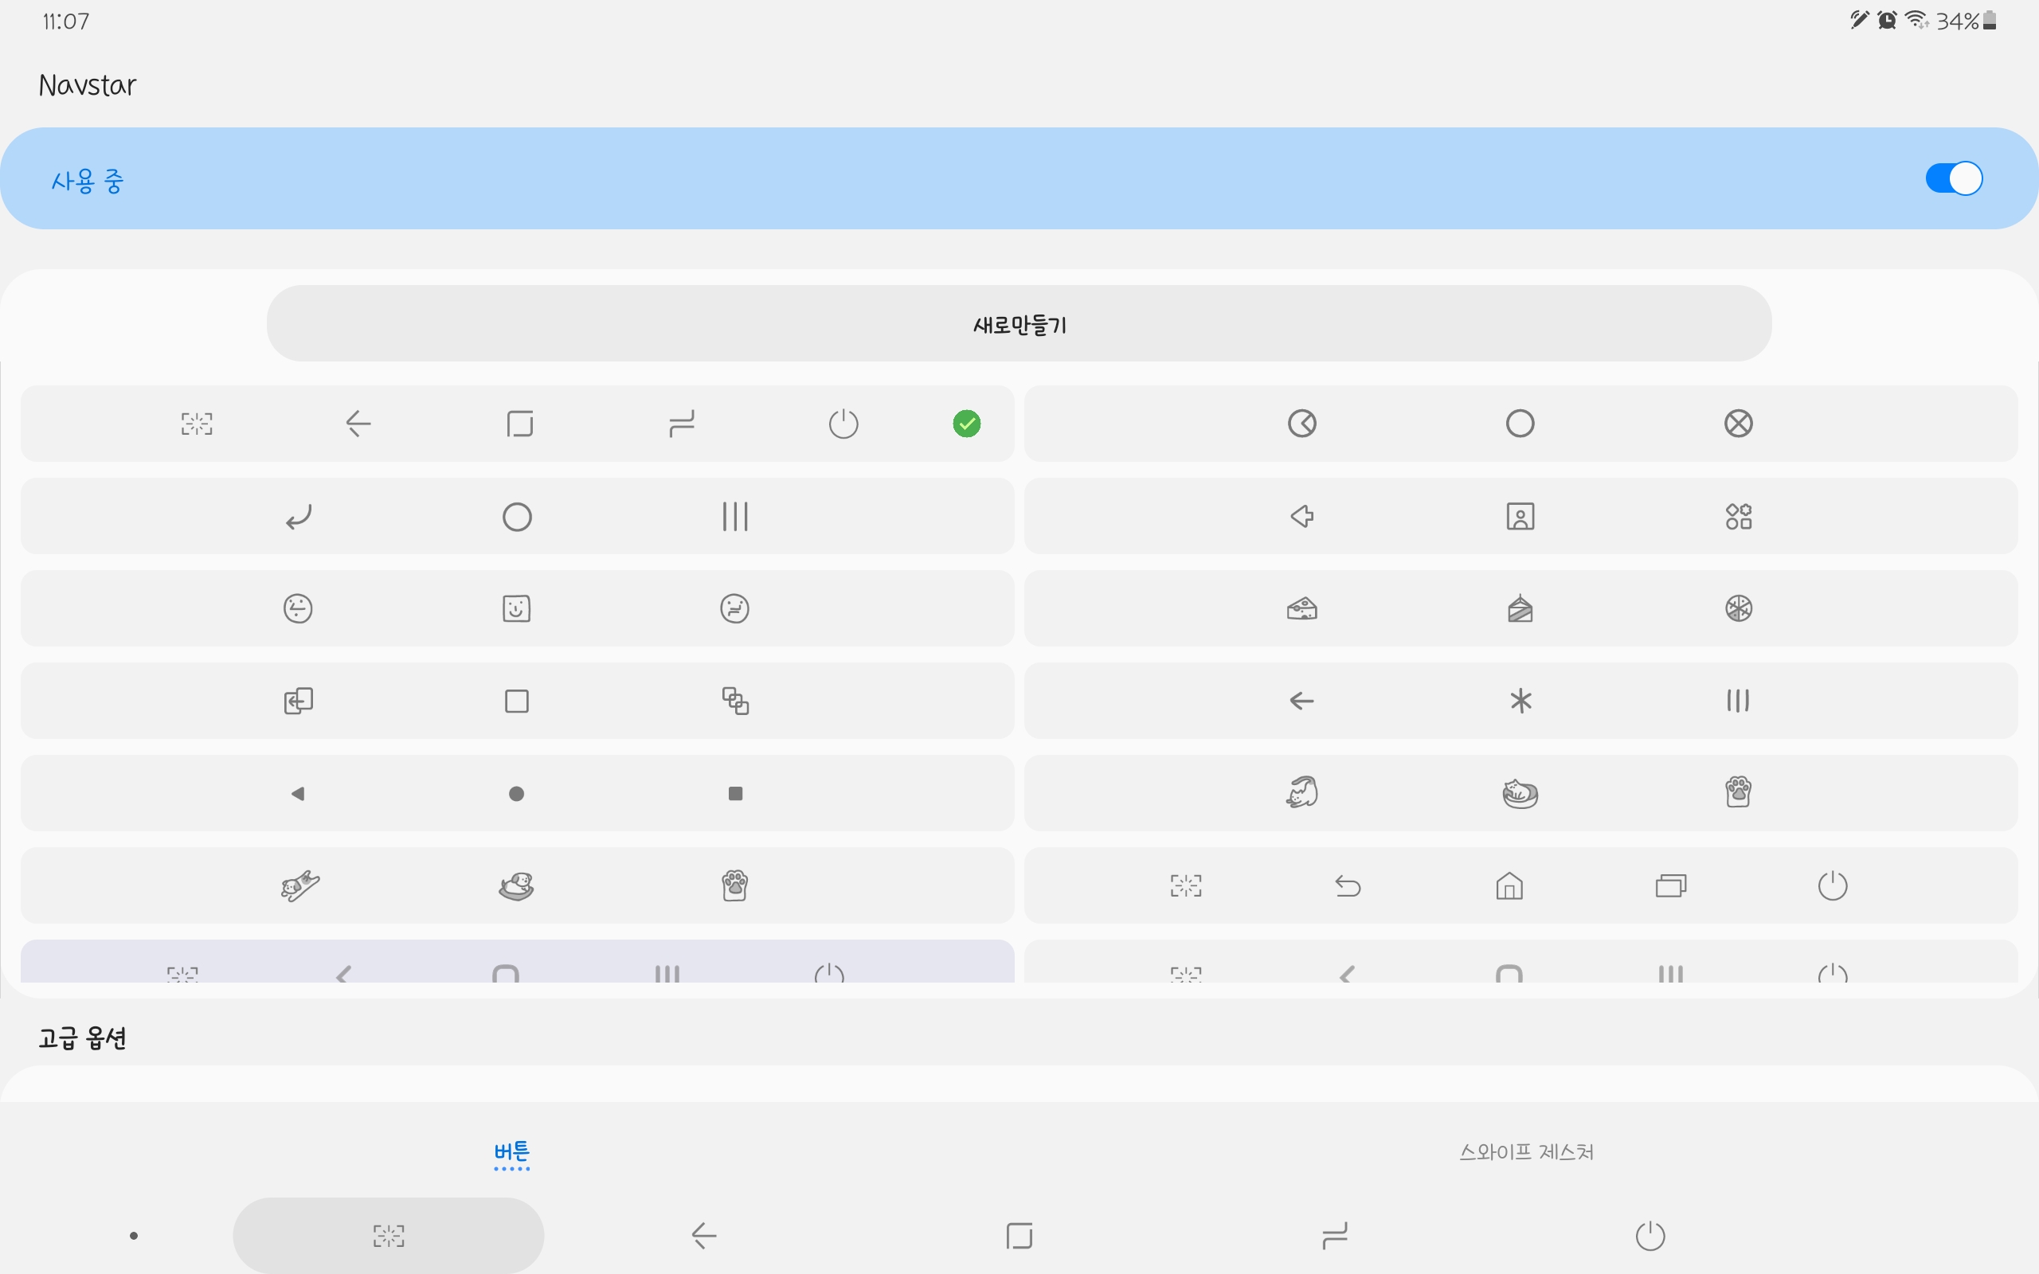The height and width of the screenshot is (1274, 2039).
Task: Toggle the 사용 중 switch off
Action: tap(1953, 178)
